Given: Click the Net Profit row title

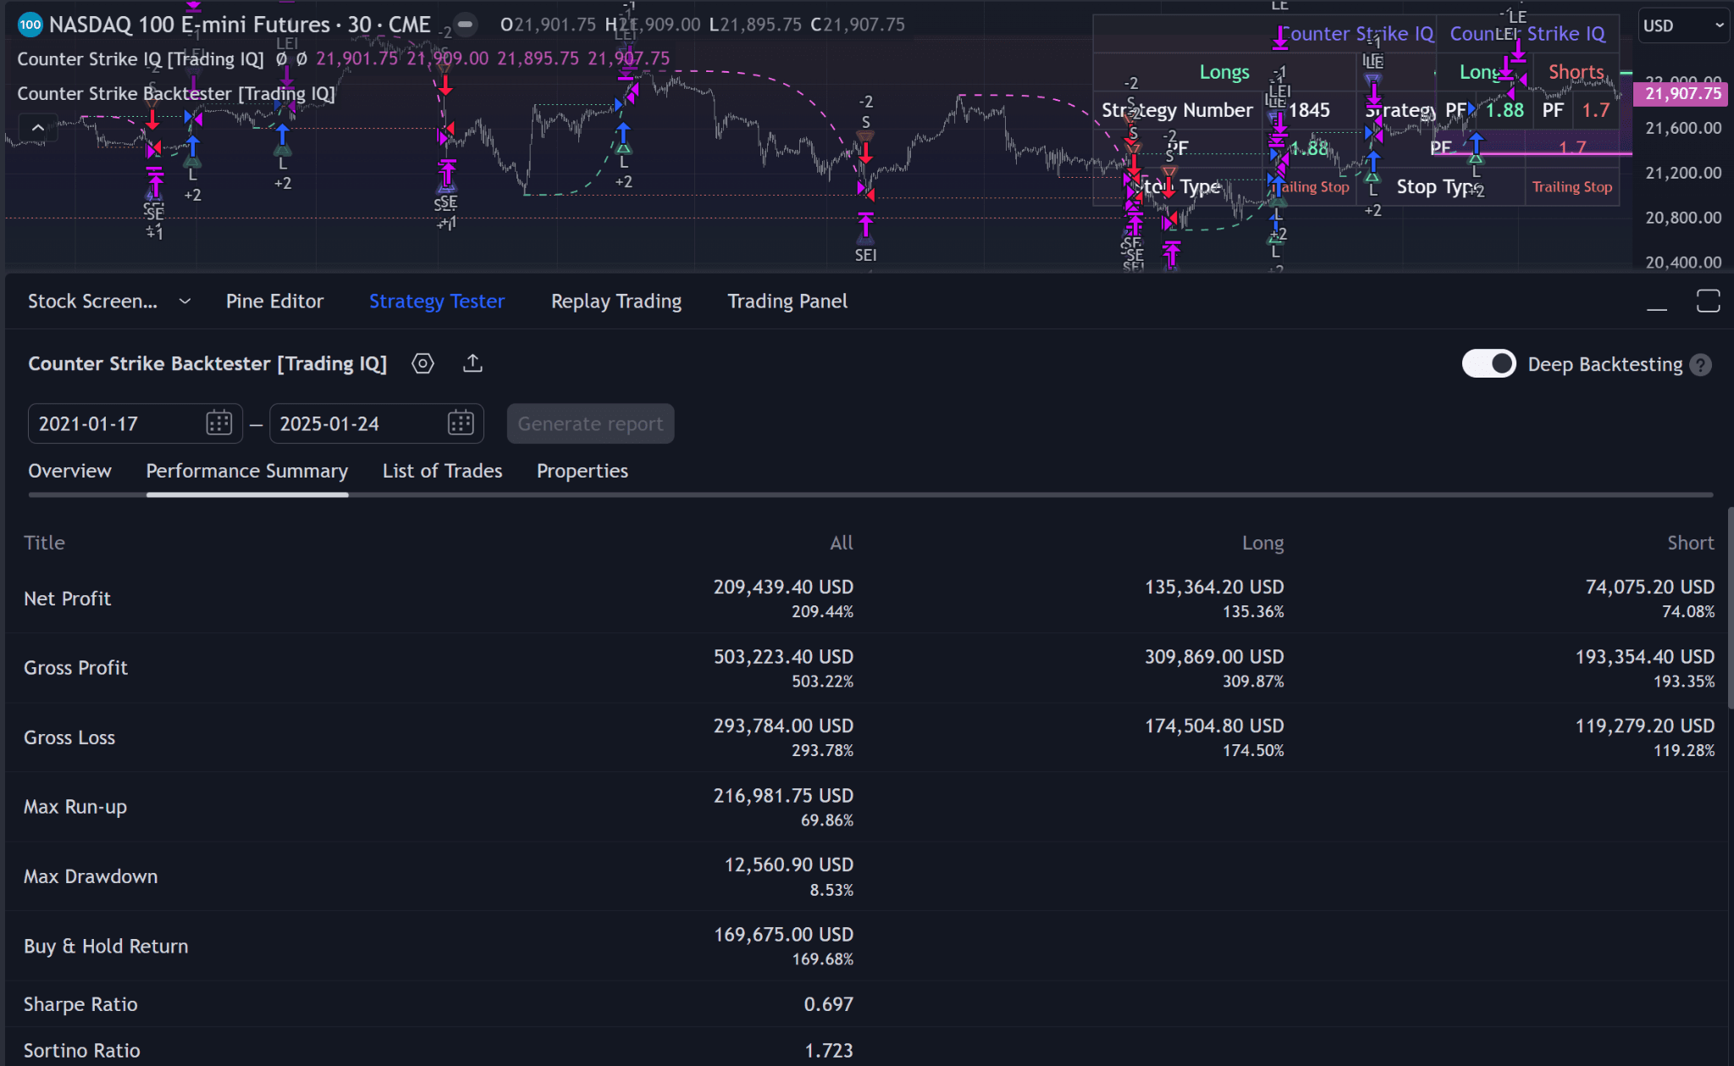Looking at the screenshot, I should click(x=67, y=599).
